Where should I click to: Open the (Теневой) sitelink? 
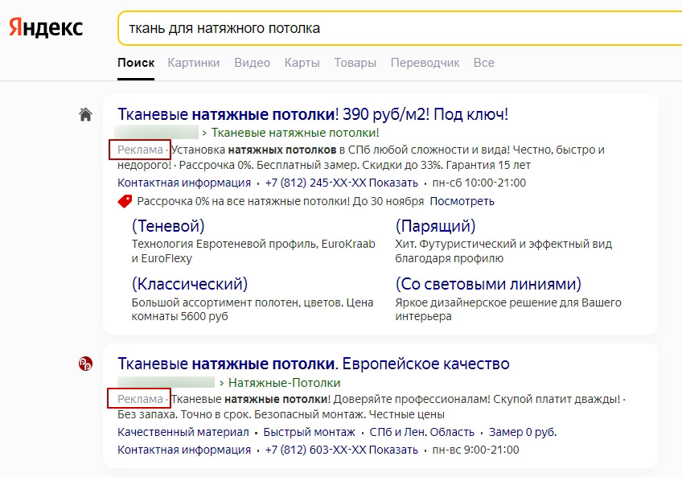[168, 226]
